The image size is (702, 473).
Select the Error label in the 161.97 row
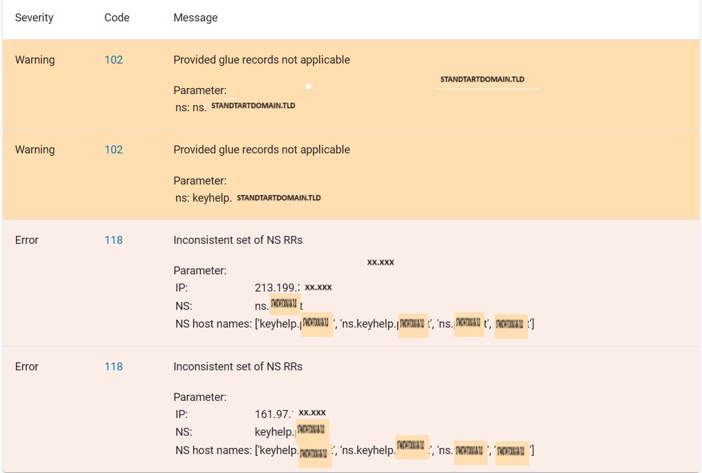(x=27, y=367)
